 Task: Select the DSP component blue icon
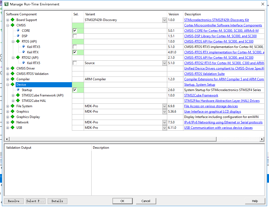(18, 36)
